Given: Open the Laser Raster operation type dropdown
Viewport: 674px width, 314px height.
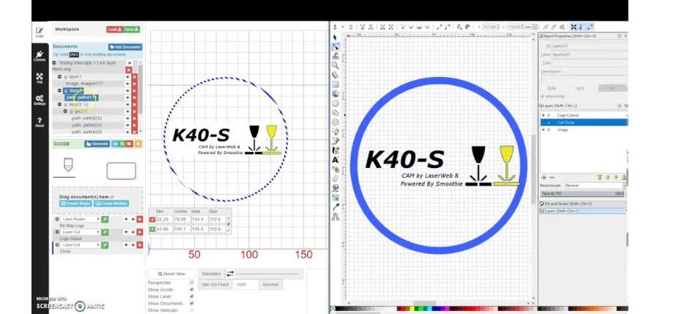Looking at the screenshot, I should [81, 219].
